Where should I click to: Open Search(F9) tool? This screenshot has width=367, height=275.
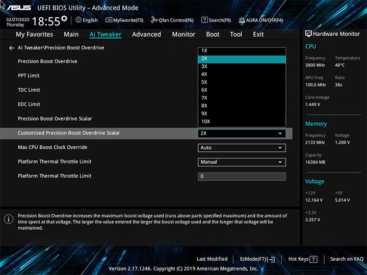pos(216,20)
